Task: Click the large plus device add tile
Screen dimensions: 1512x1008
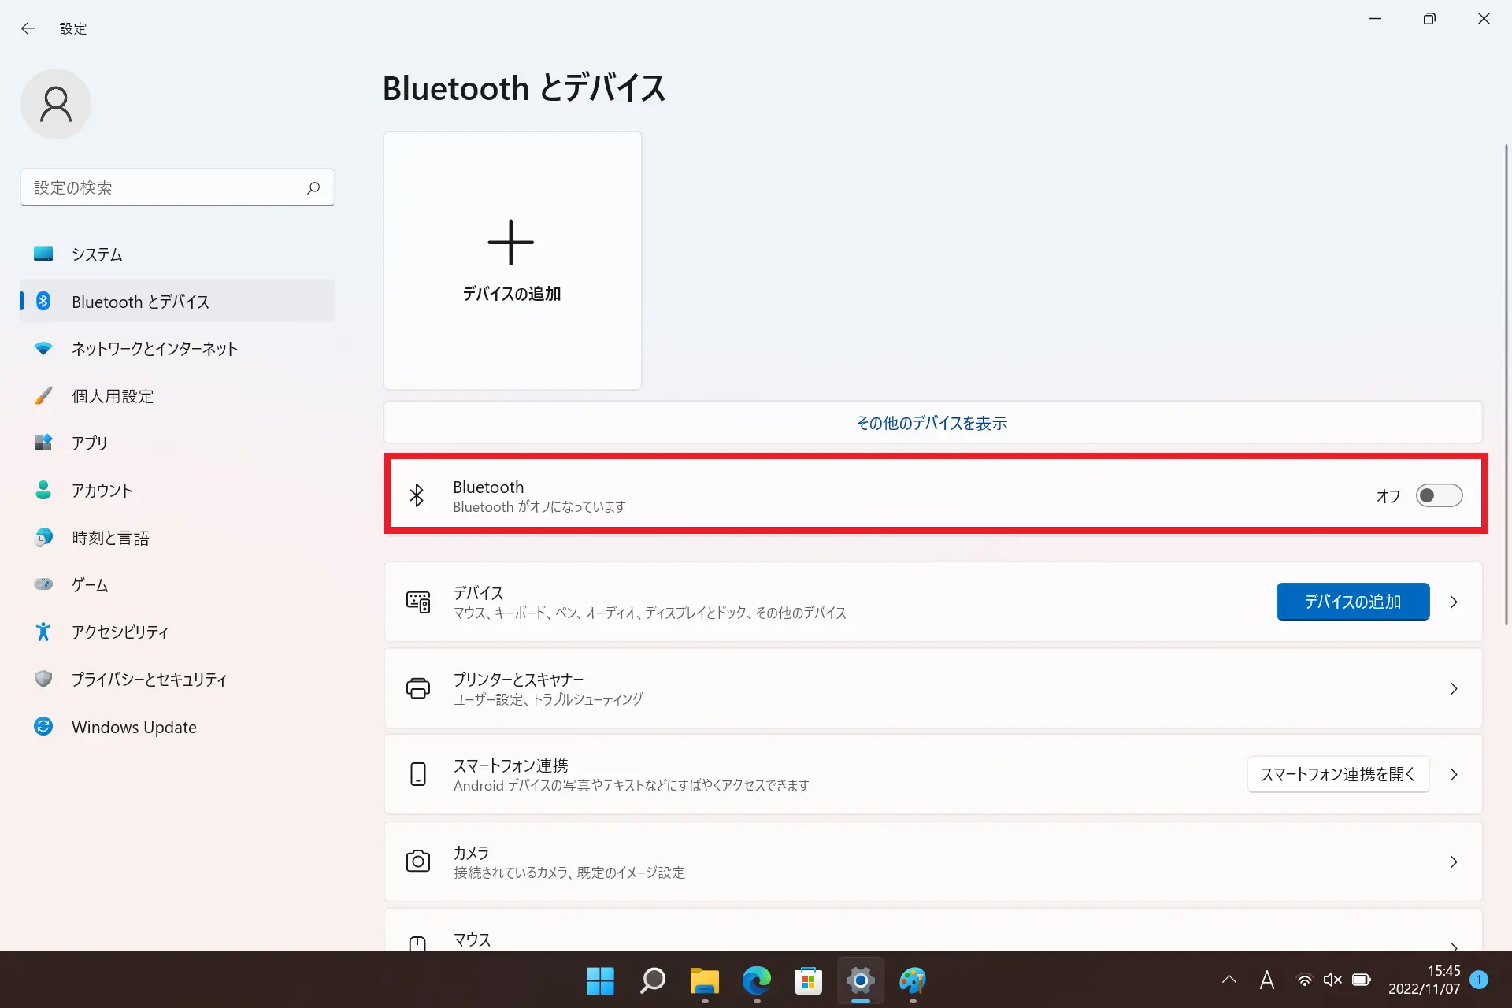Action: click(512, 260)
